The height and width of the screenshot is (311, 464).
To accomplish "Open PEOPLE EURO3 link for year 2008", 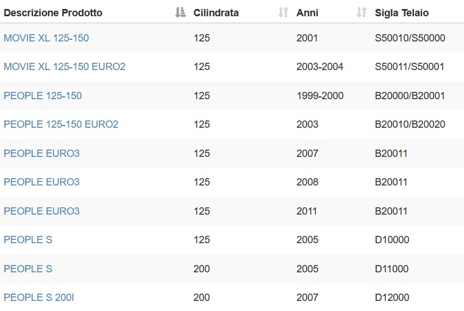I will click(x=42, y=182).
